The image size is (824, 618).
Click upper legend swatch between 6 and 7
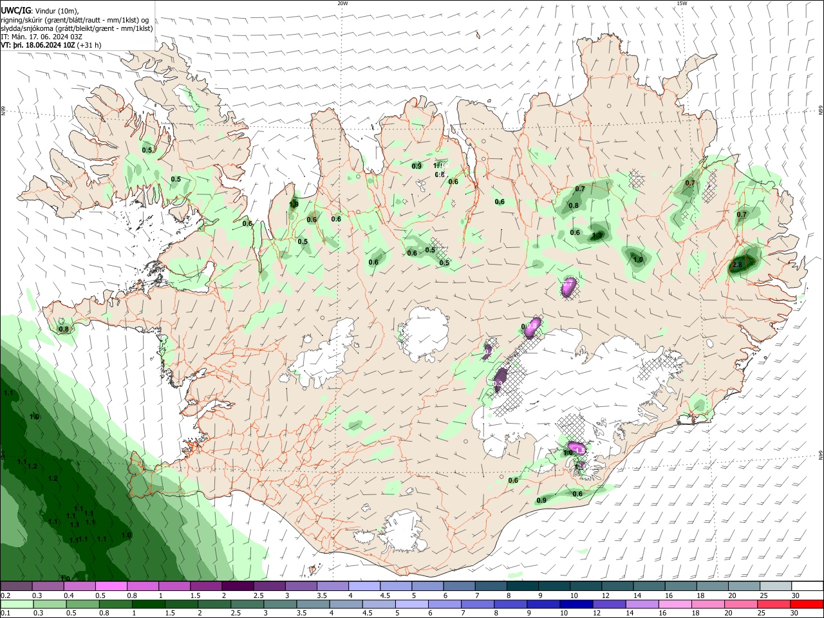[459, 586]
